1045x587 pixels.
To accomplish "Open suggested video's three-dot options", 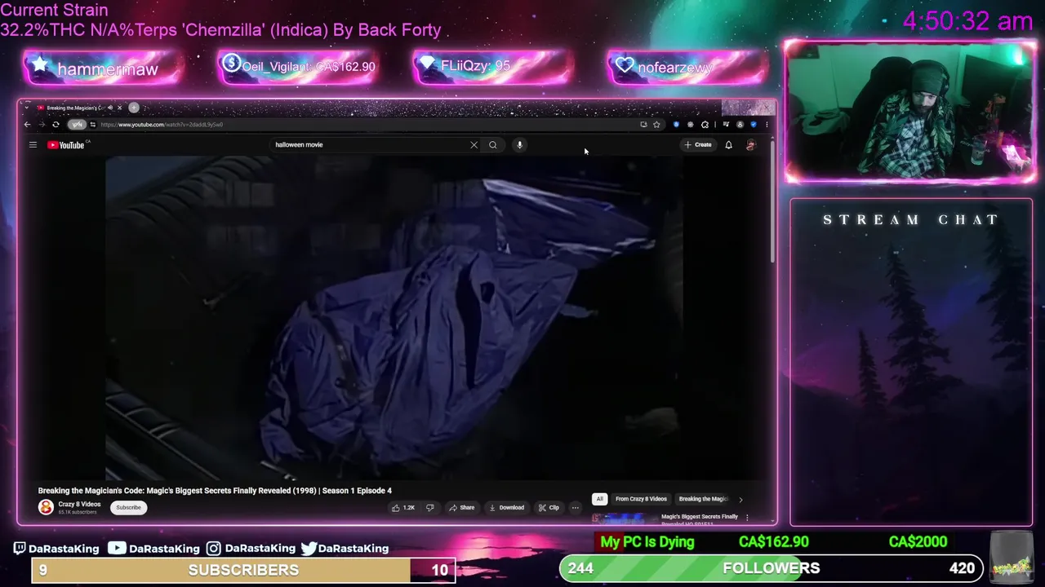I will 747,518.
